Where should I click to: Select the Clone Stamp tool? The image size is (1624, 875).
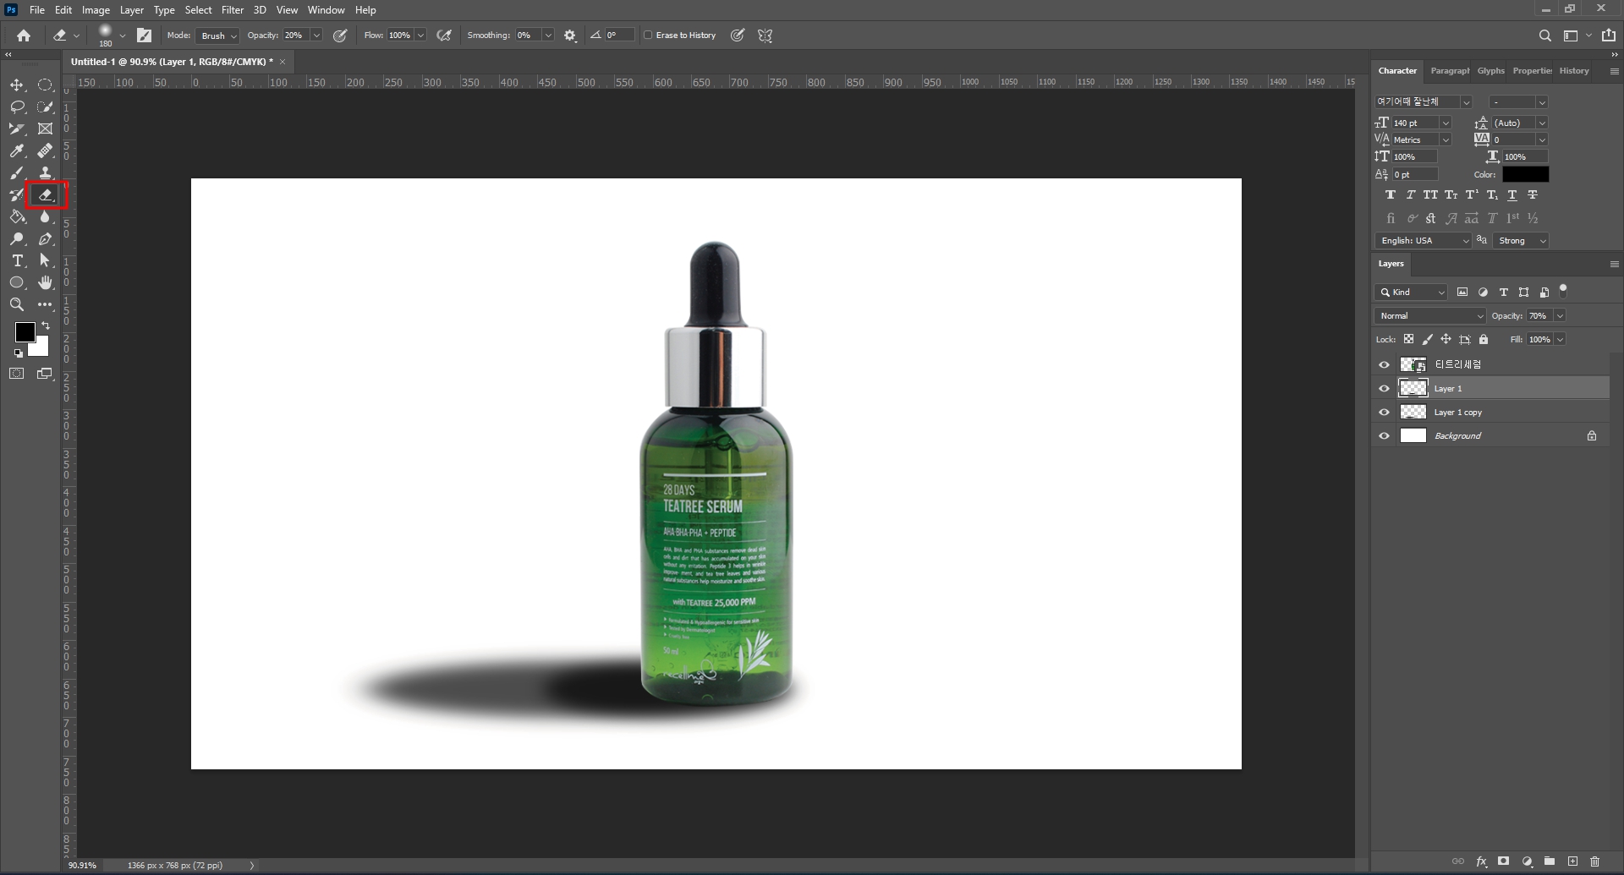coord(46,173)
